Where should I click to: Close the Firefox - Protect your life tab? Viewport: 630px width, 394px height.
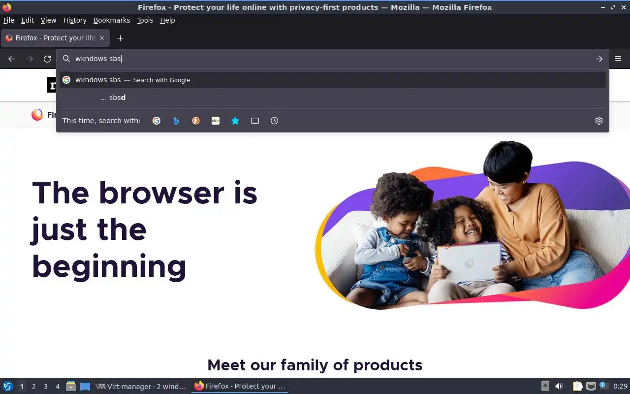pyautogui.click(x=102, y=38)
